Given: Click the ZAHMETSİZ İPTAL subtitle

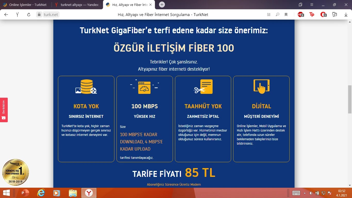Looking at the screenshot, I should 203,117.
